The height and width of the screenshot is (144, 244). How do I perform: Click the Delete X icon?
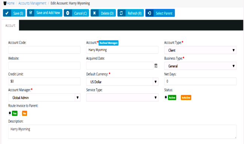click(x=94, y=13)
